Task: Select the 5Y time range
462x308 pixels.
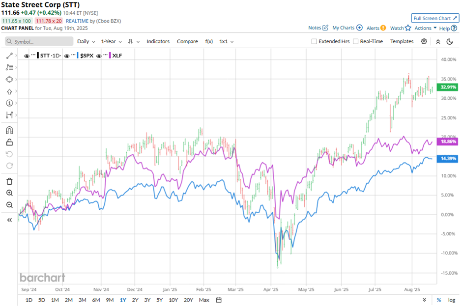Action: (x=159, y=300)
